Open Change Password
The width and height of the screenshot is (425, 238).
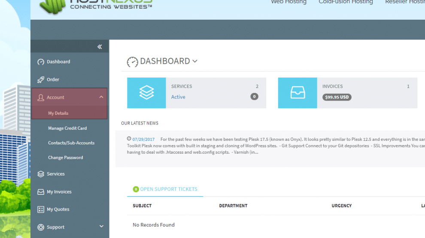[x=65, y=157]
